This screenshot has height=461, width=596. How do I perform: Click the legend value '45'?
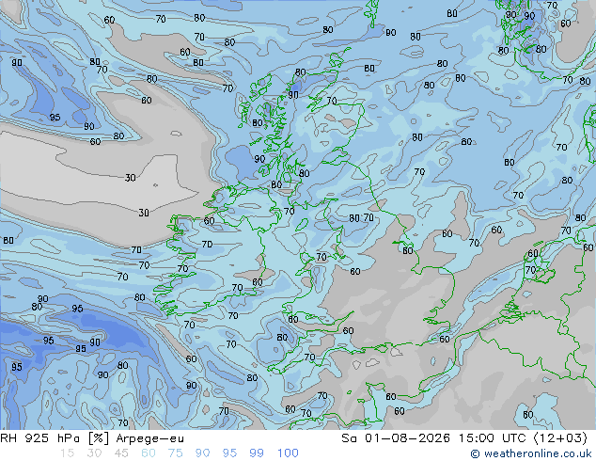pos(121,453)
